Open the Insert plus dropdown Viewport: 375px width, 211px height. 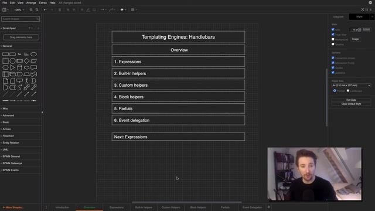(x=123, y=10)
